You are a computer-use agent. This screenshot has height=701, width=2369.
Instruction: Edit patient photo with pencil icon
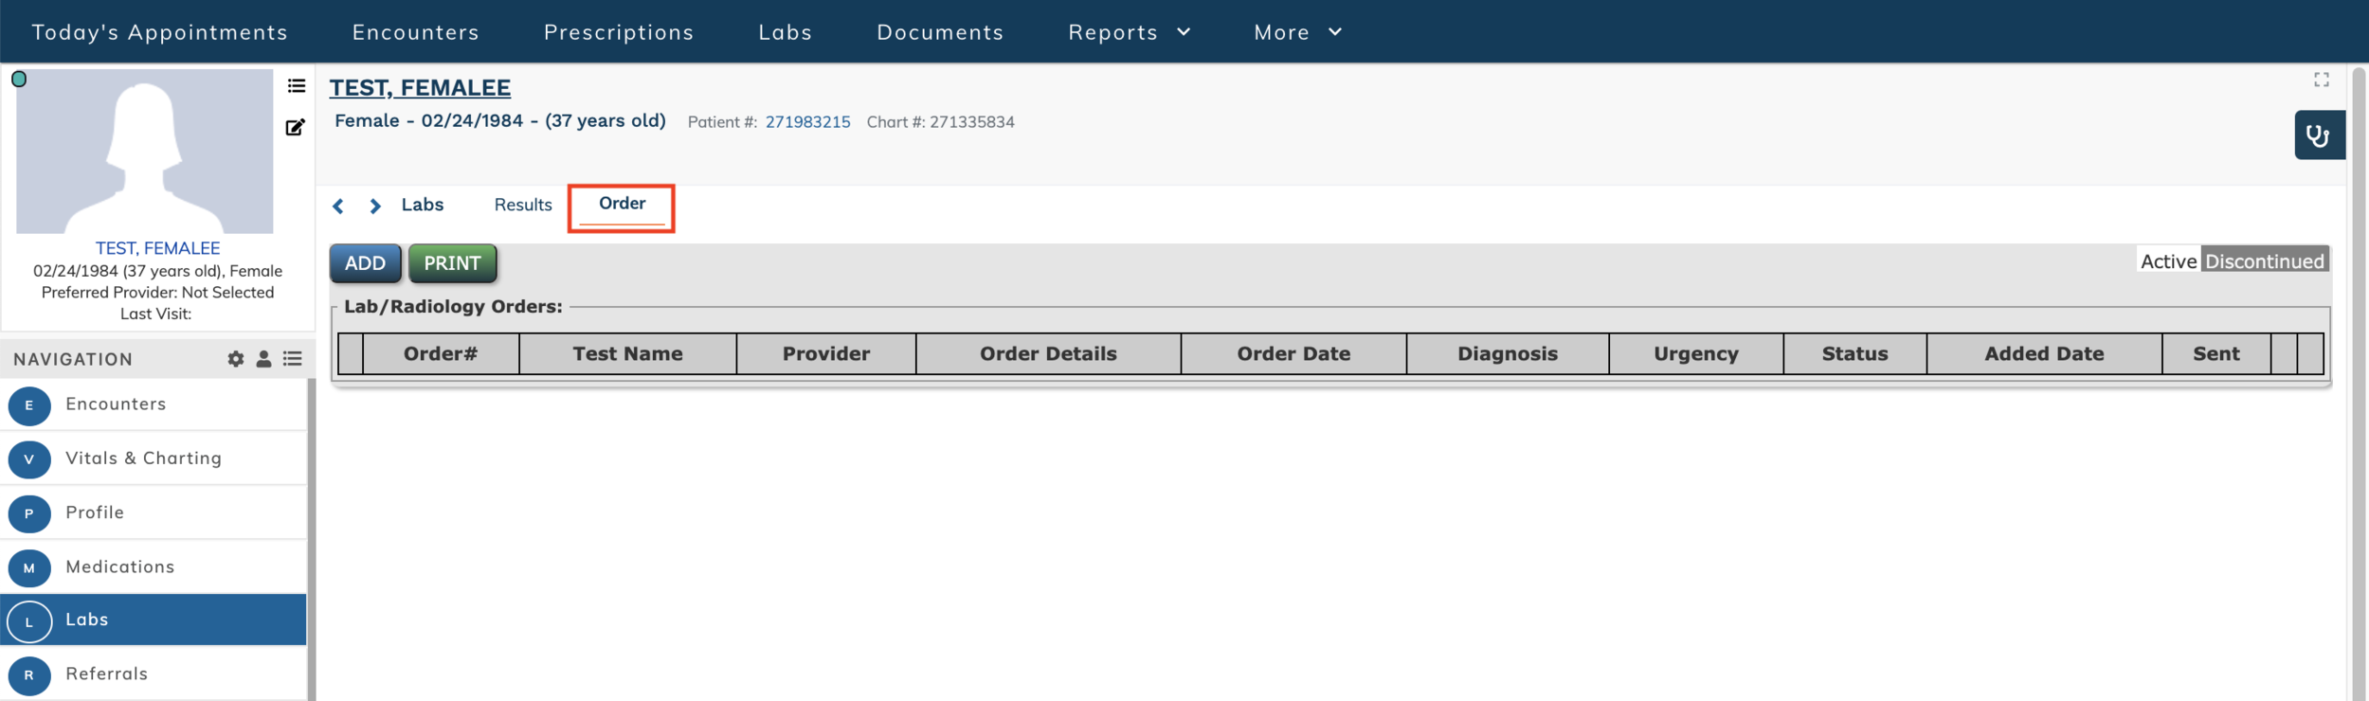tap(296, 127)
